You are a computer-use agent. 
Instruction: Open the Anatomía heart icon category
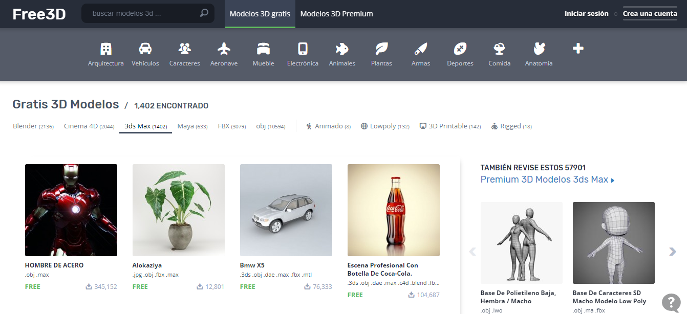(x=539, y=55)
